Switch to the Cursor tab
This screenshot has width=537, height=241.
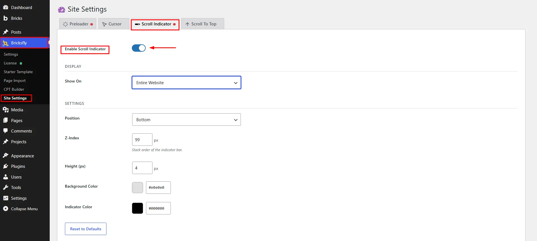tap(113, 24)
